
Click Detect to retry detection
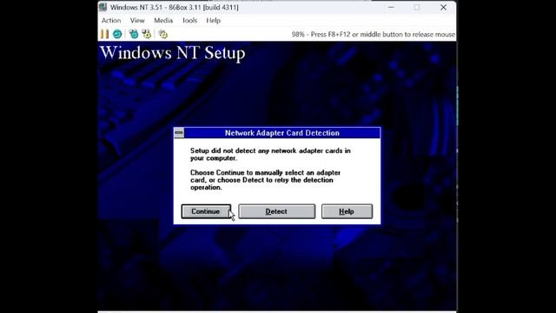[x=276, y=211]
